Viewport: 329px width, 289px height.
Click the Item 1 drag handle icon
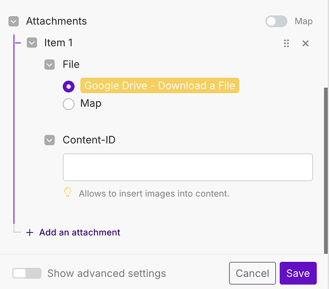[x=286, y=43]
